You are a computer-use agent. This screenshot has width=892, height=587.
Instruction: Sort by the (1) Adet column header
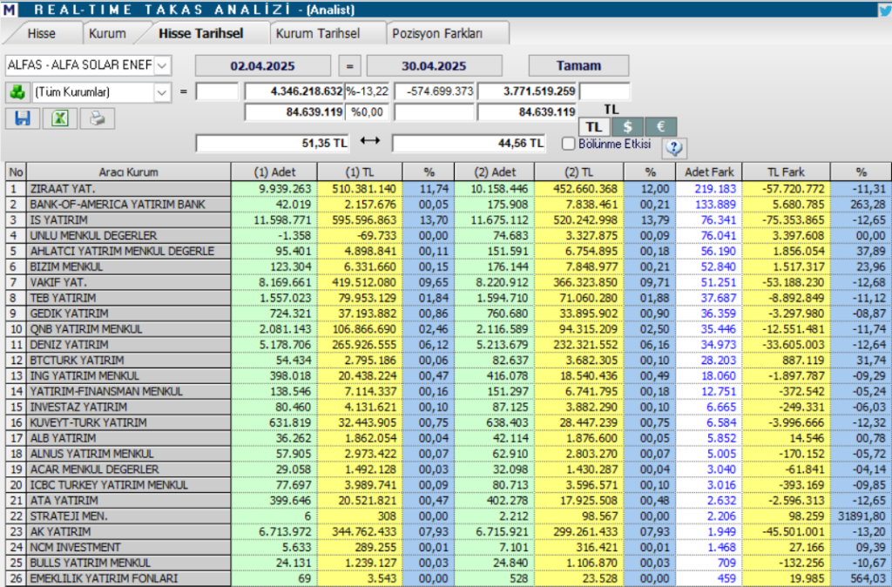pyautogui.click(x=274, y=172)
